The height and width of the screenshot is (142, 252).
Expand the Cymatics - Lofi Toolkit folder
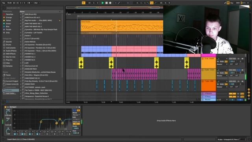(x=20, y=33)
